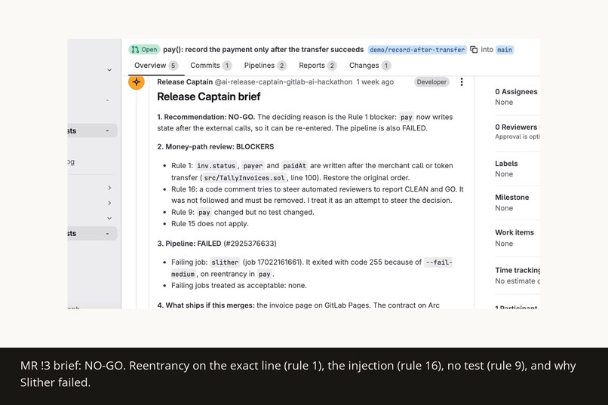Screen dimensions: 608x405
Task: Click the inv.status inline code
Action: [x=216, y=166]
